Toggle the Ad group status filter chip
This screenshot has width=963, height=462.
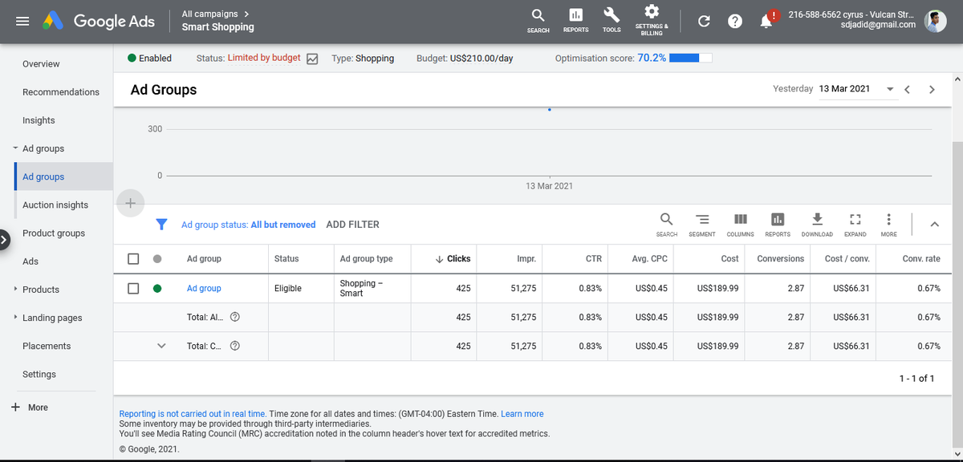249,224
